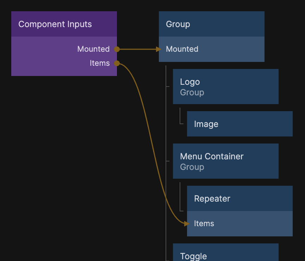305x261 pixels.
Task: Select the Repeater node header
Action: (239, 198)
